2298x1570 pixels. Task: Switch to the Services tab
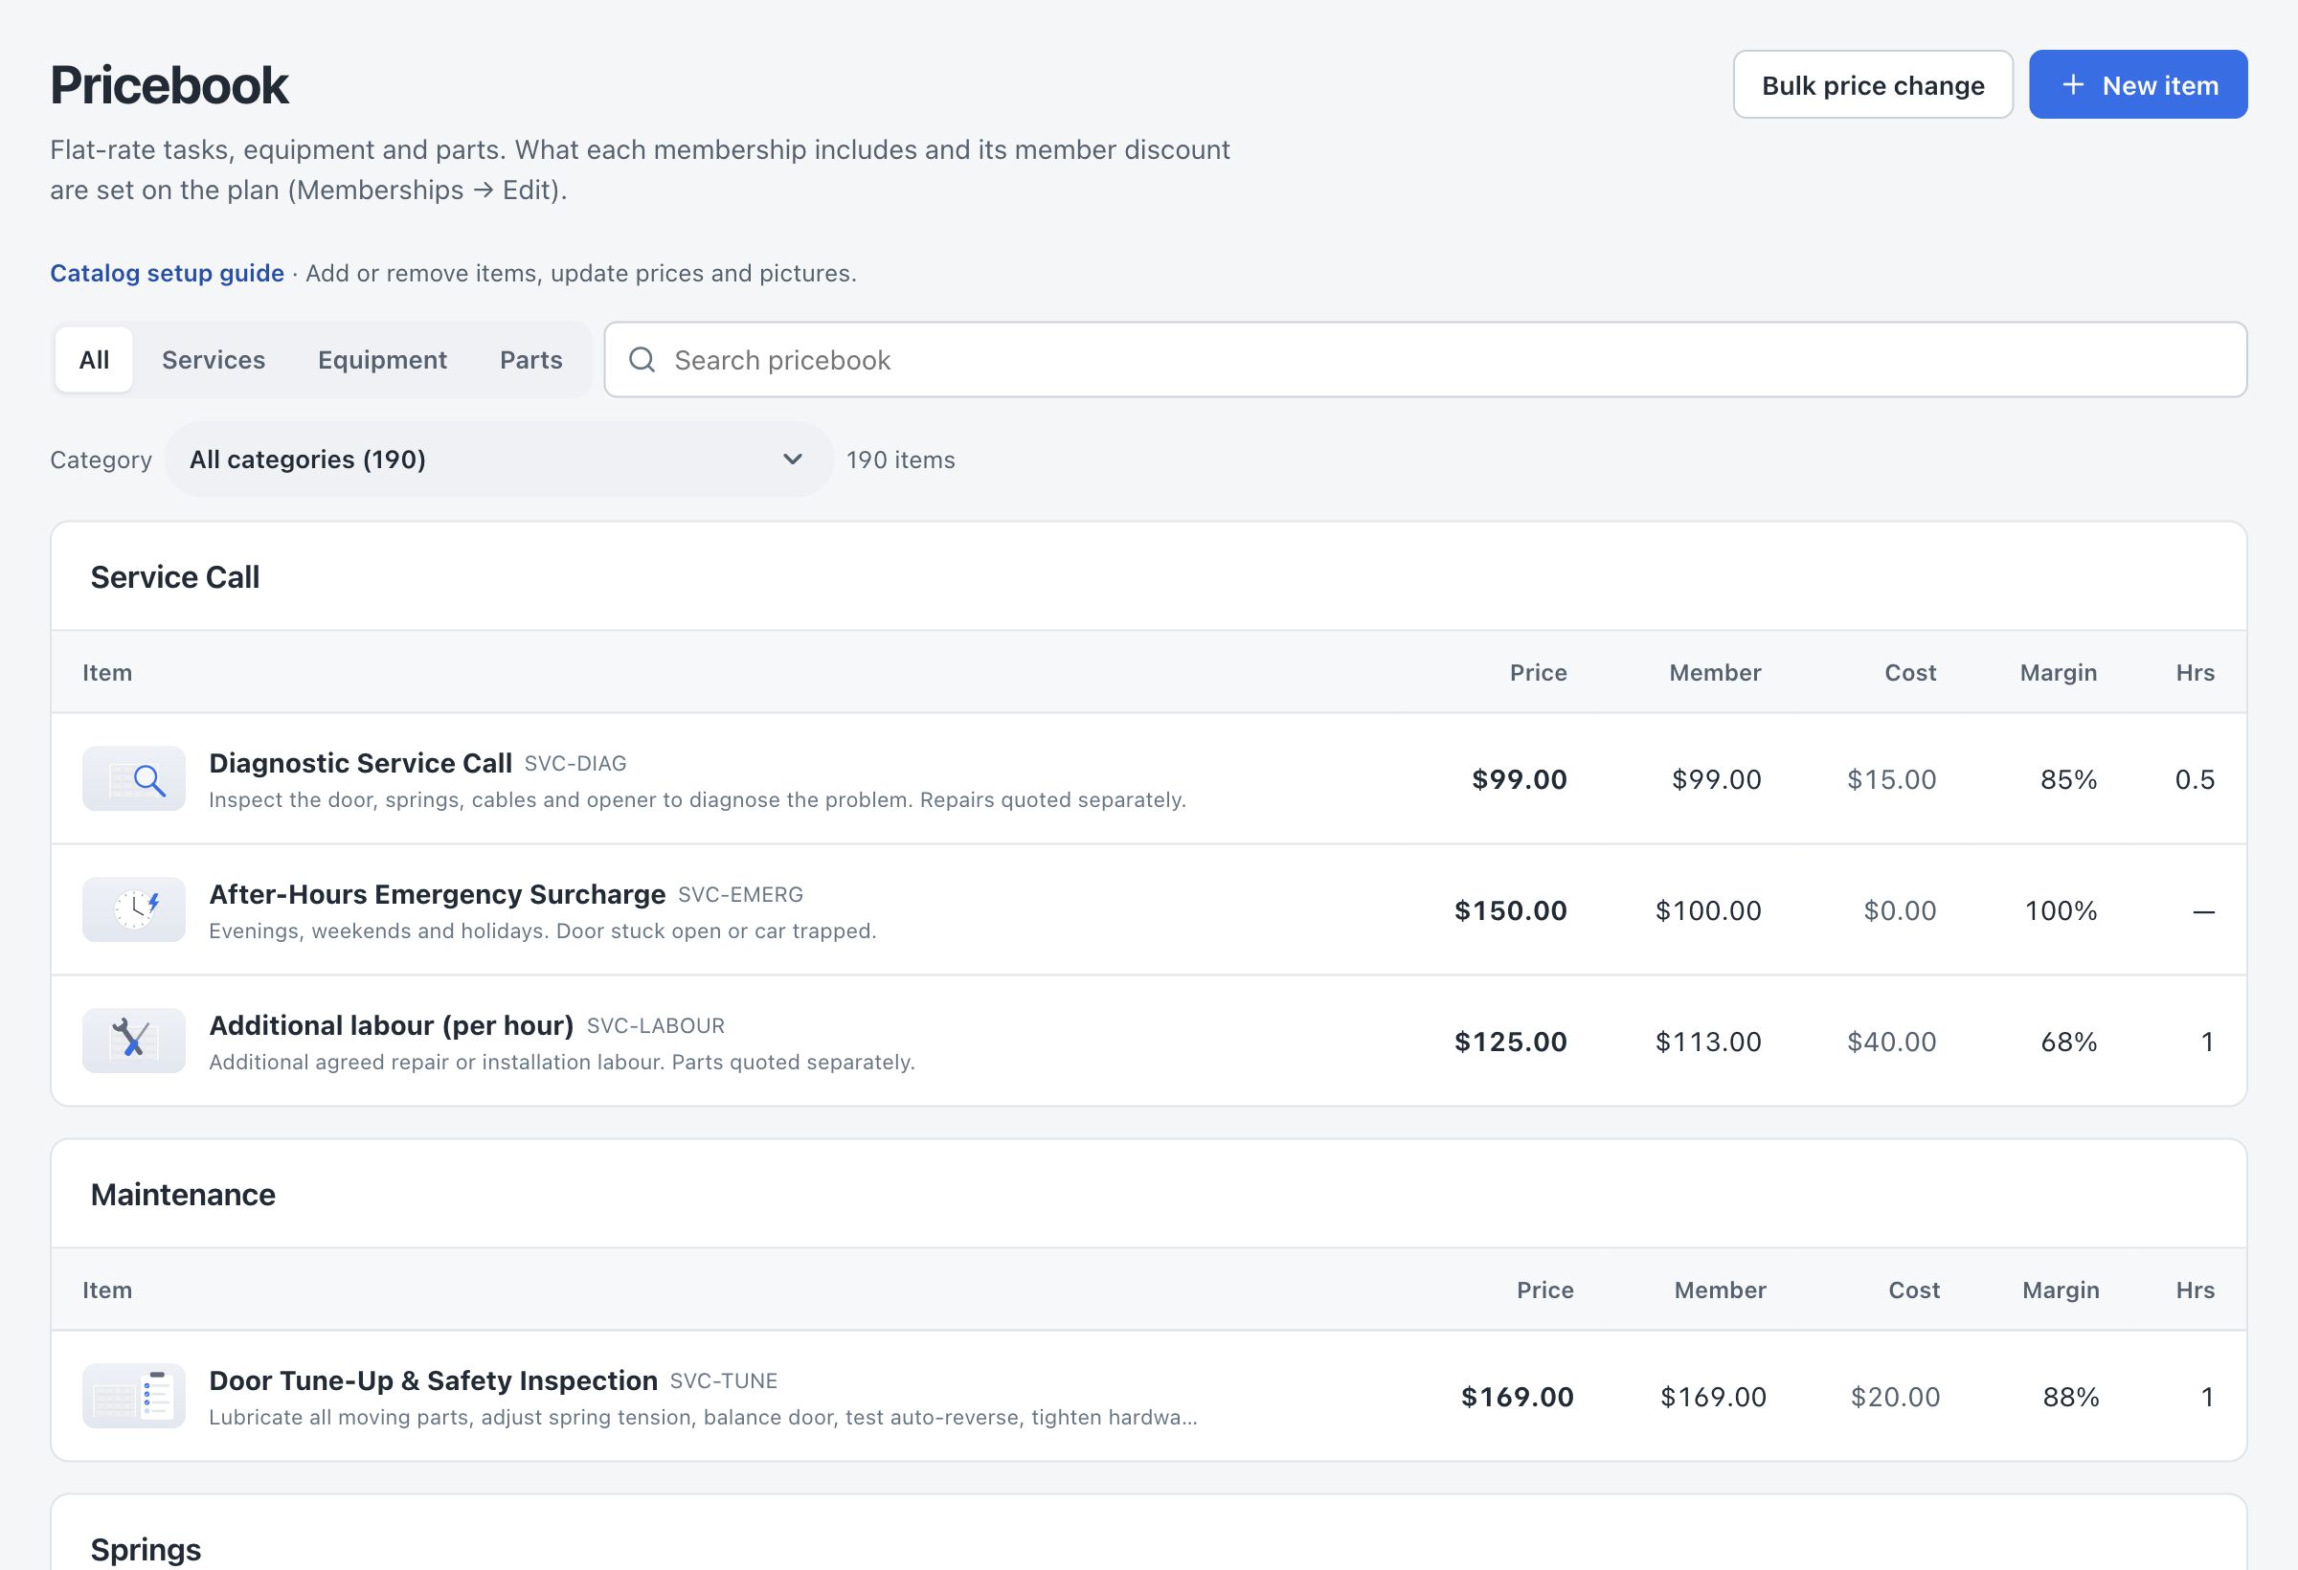click(x=214, y=360)
